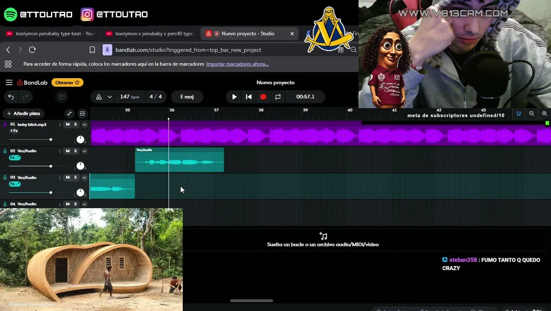The image size is (551, 311).
Task: Return playhead to the start
Action: (248, 97)
